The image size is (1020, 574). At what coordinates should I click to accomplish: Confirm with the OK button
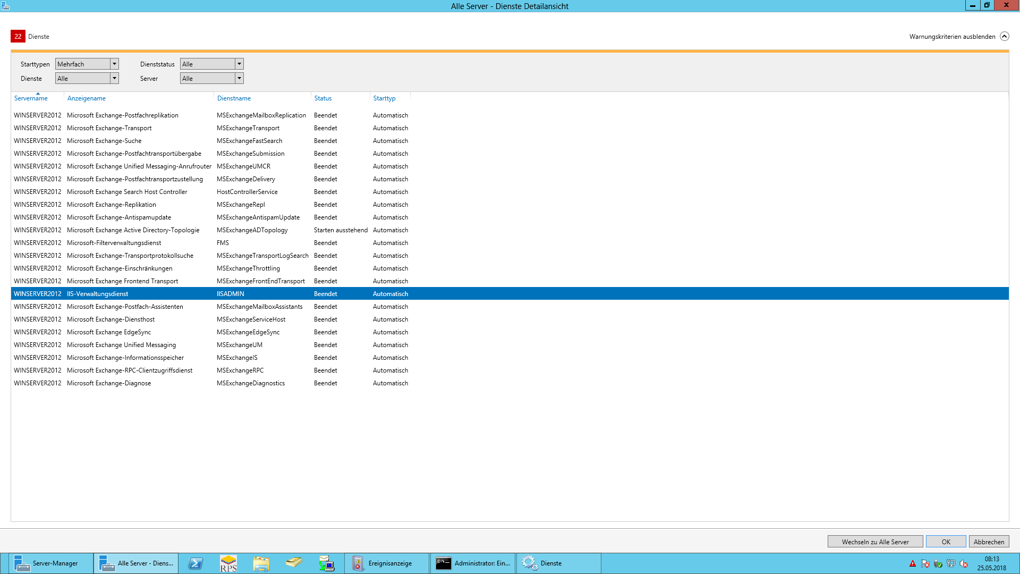[x=946, y=542]
